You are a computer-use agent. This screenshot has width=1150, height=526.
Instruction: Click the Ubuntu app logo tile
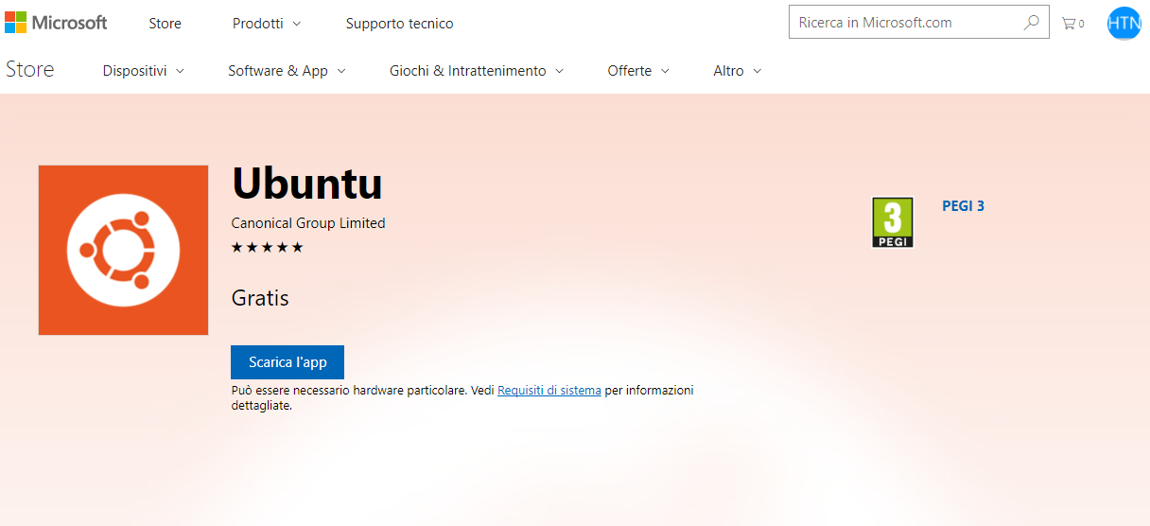pos(123,250)
